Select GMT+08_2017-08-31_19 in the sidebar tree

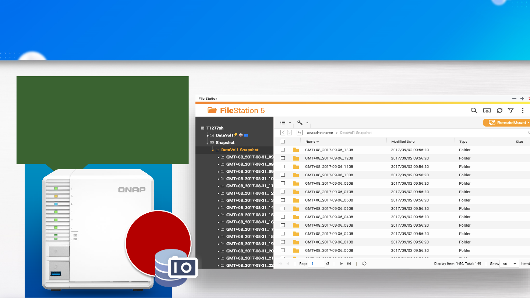[250, 244]
